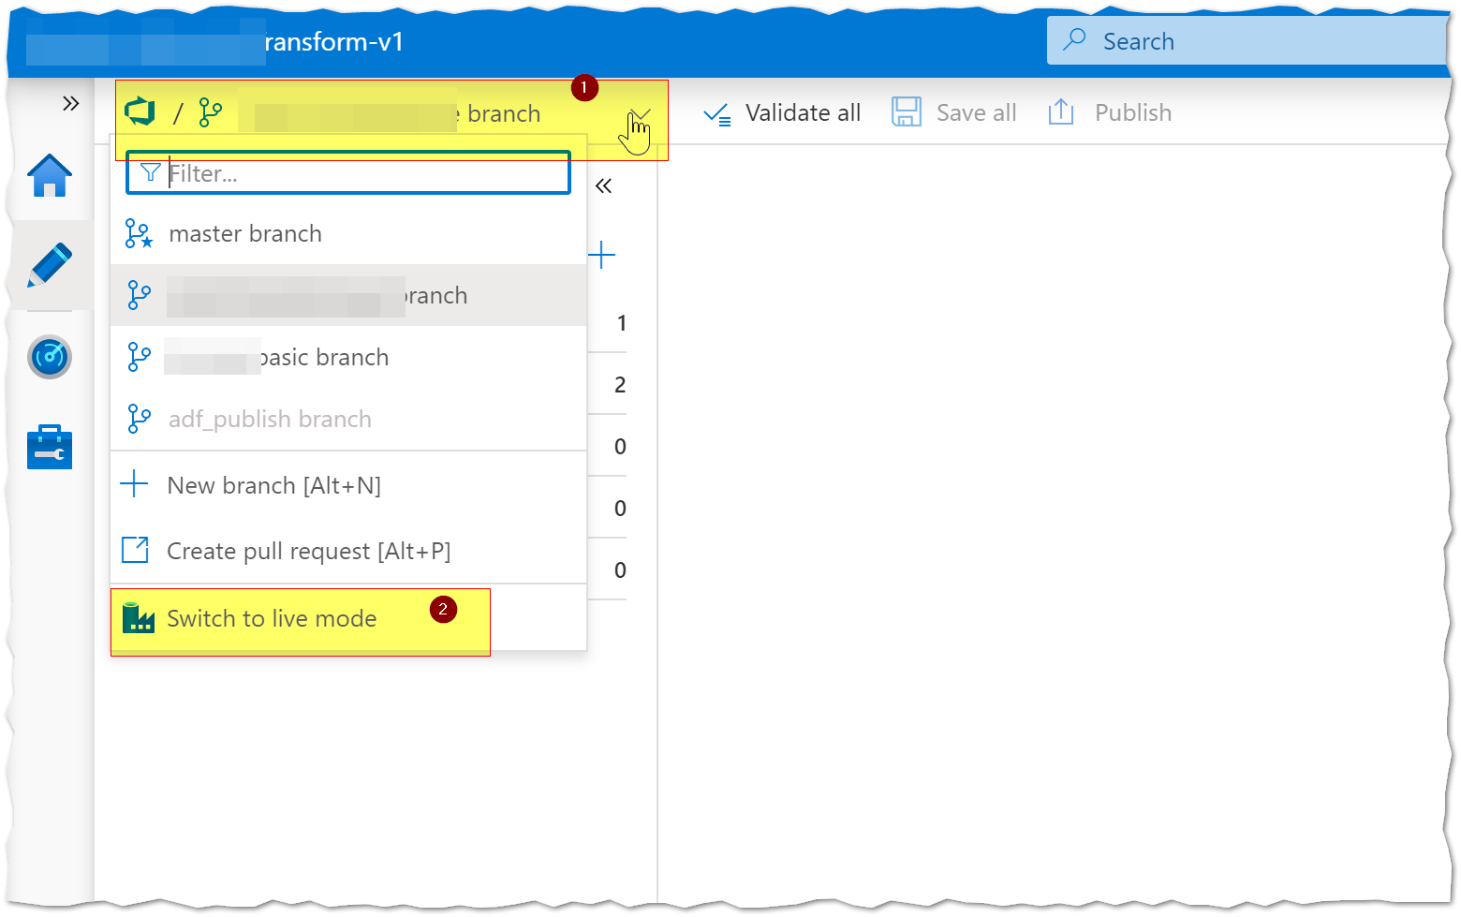Select the master branch from the list
This screenshot has height=917, width=1461.
(244, 233)
